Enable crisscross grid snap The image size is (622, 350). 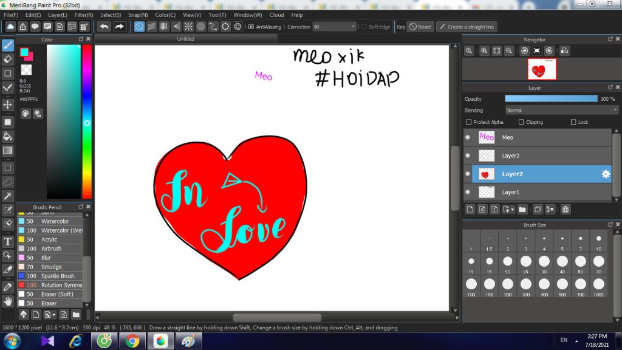click(x=164, y=27)
